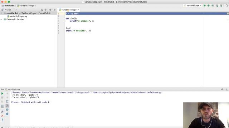Rerun using the green play icon in Run panel
This screenshot has height=128, width=229.
point(2,94)
